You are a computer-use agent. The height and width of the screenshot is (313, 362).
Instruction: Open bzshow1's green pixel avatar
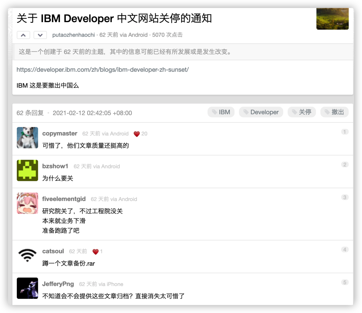tap(27, 170)
